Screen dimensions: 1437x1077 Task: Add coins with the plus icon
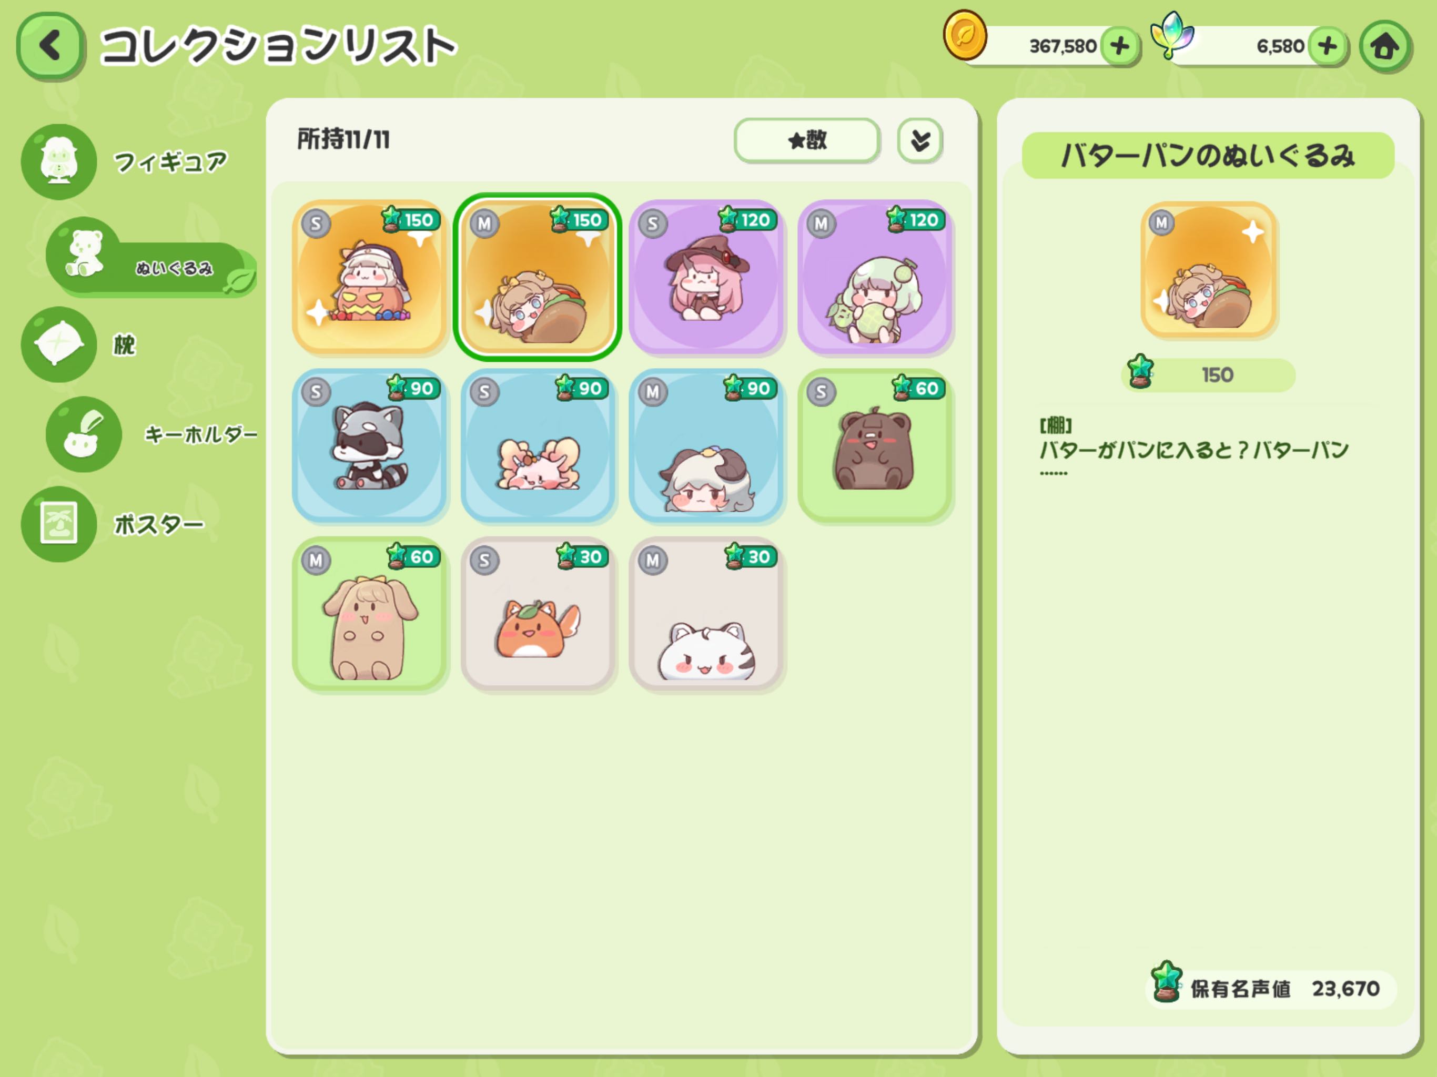[1119, 46]
